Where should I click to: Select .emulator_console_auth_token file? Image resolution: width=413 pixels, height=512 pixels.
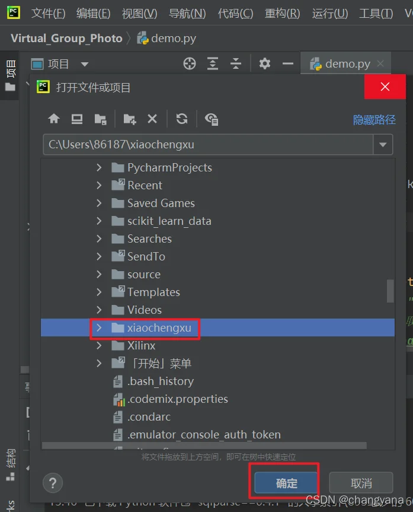coord(204,435)
